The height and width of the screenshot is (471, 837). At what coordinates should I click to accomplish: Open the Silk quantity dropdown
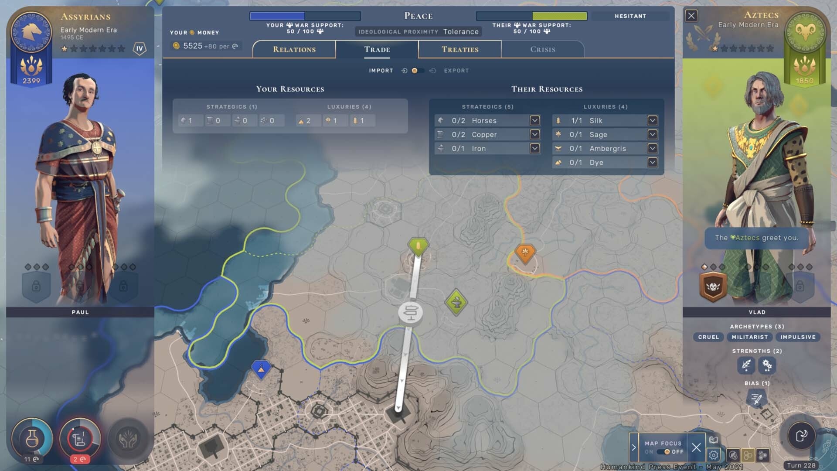pos(652,120)
